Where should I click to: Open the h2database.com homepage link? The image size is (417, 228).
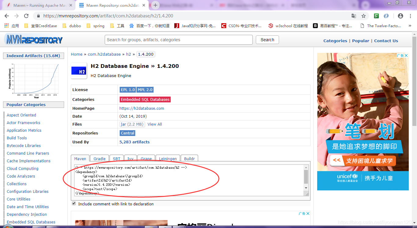tap(142, 108)
